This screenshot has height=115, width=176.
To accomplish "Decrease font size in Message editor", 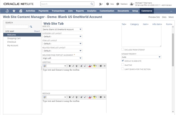I will point(85,97).
